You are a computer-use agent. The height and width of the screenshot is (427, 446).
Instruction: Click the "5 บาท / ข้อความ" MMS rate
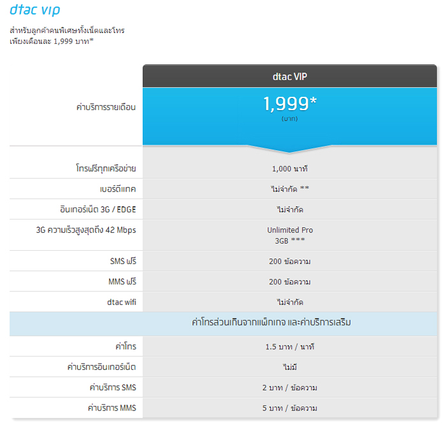[290, 408]
